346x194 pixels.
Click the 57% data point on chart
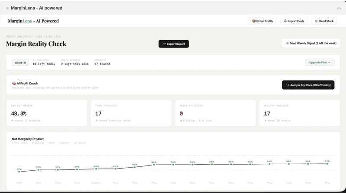click(x=327, y=164)
